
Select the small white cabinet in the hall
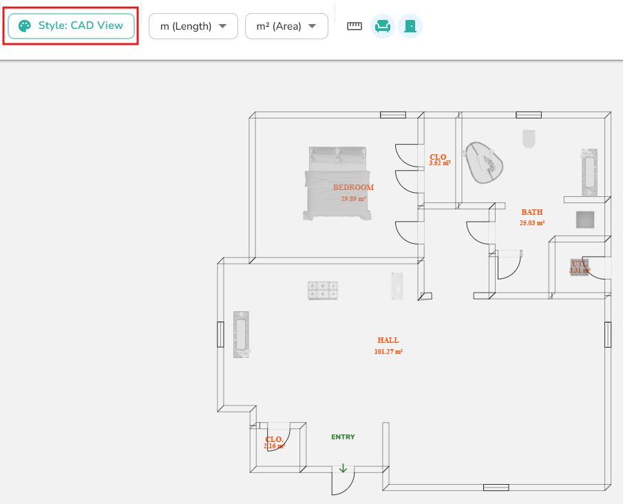[397, 286]
